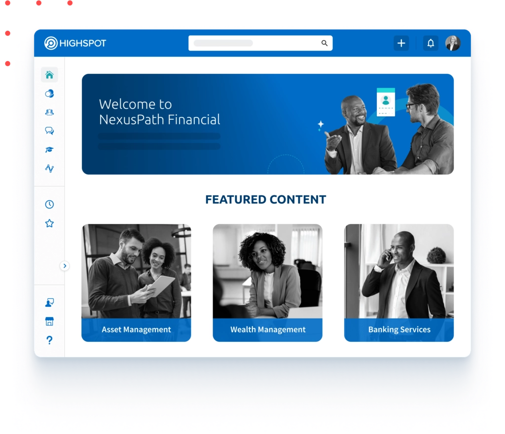Open the chat bubbles icon in sidebar
Viewport: 505px width, 434px height.
click(49, 131)
